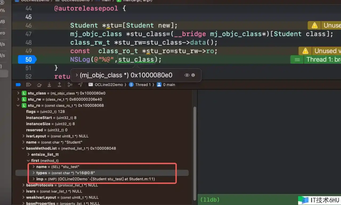Click the Step Into debug icon

point(49,85)
